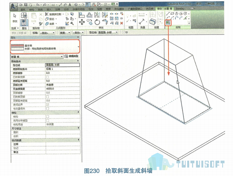Select the Pick Faces tool in Draw panel
The width and height of the screenshot is (233, 176).
168,23
